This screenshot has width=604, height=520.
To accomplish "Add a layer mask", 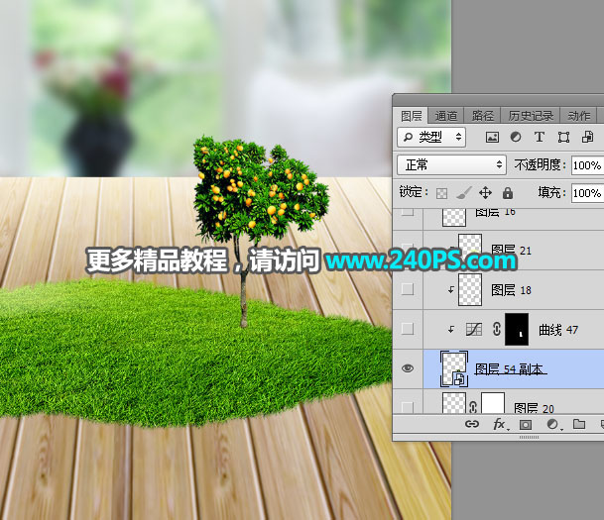I will tap(526, 424).
